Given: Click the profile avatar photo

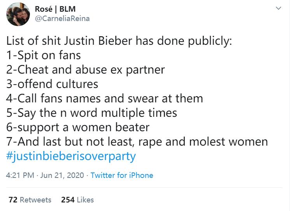Looking at the screenshot, I should click(18, 14).
